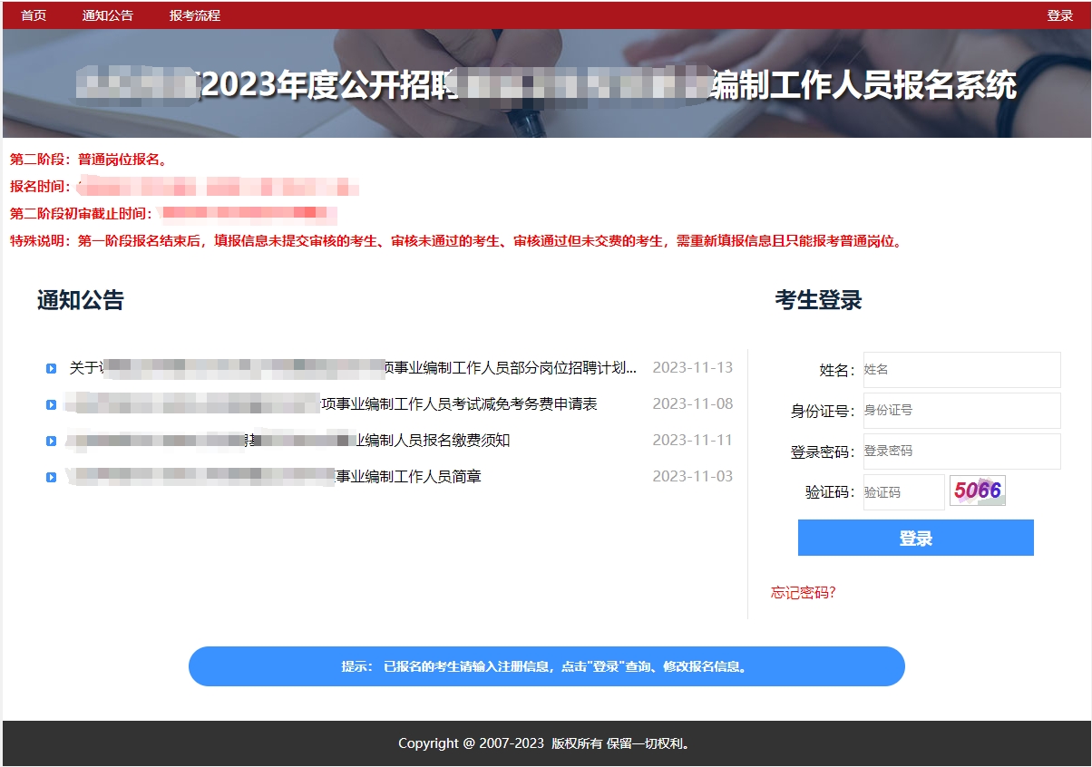Screen dimensions: 1092x767
Task: Open the 通知公告 navigation item
Action: click(x=108, y=15)
